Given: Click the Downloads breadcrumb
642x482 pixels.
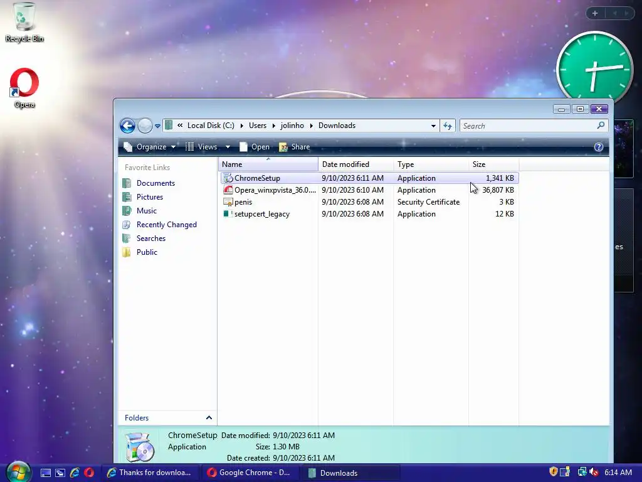Looking at the screenshot, I should coord(337,126).
